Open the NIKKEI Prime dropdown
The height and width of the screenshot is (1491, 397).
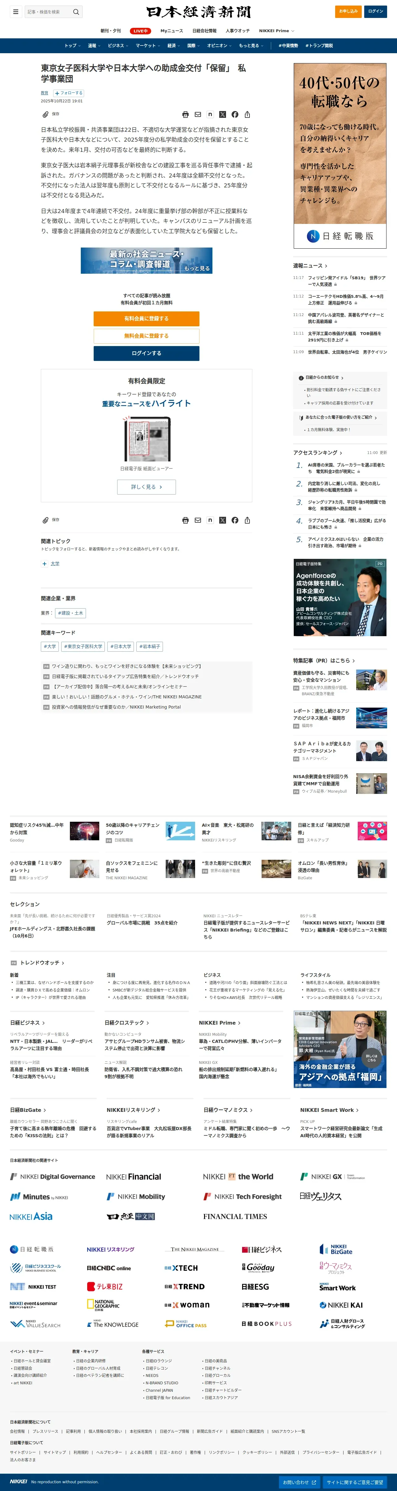pos(277,31)
